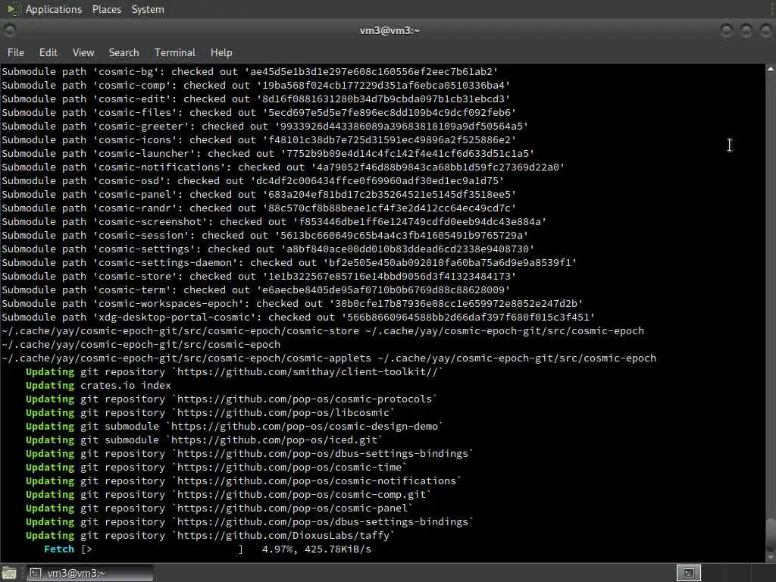Click the 'cosmic-workspaces-epoch' submodule line
This screenshot has height=582, width=776.
[x=292, y=304]
